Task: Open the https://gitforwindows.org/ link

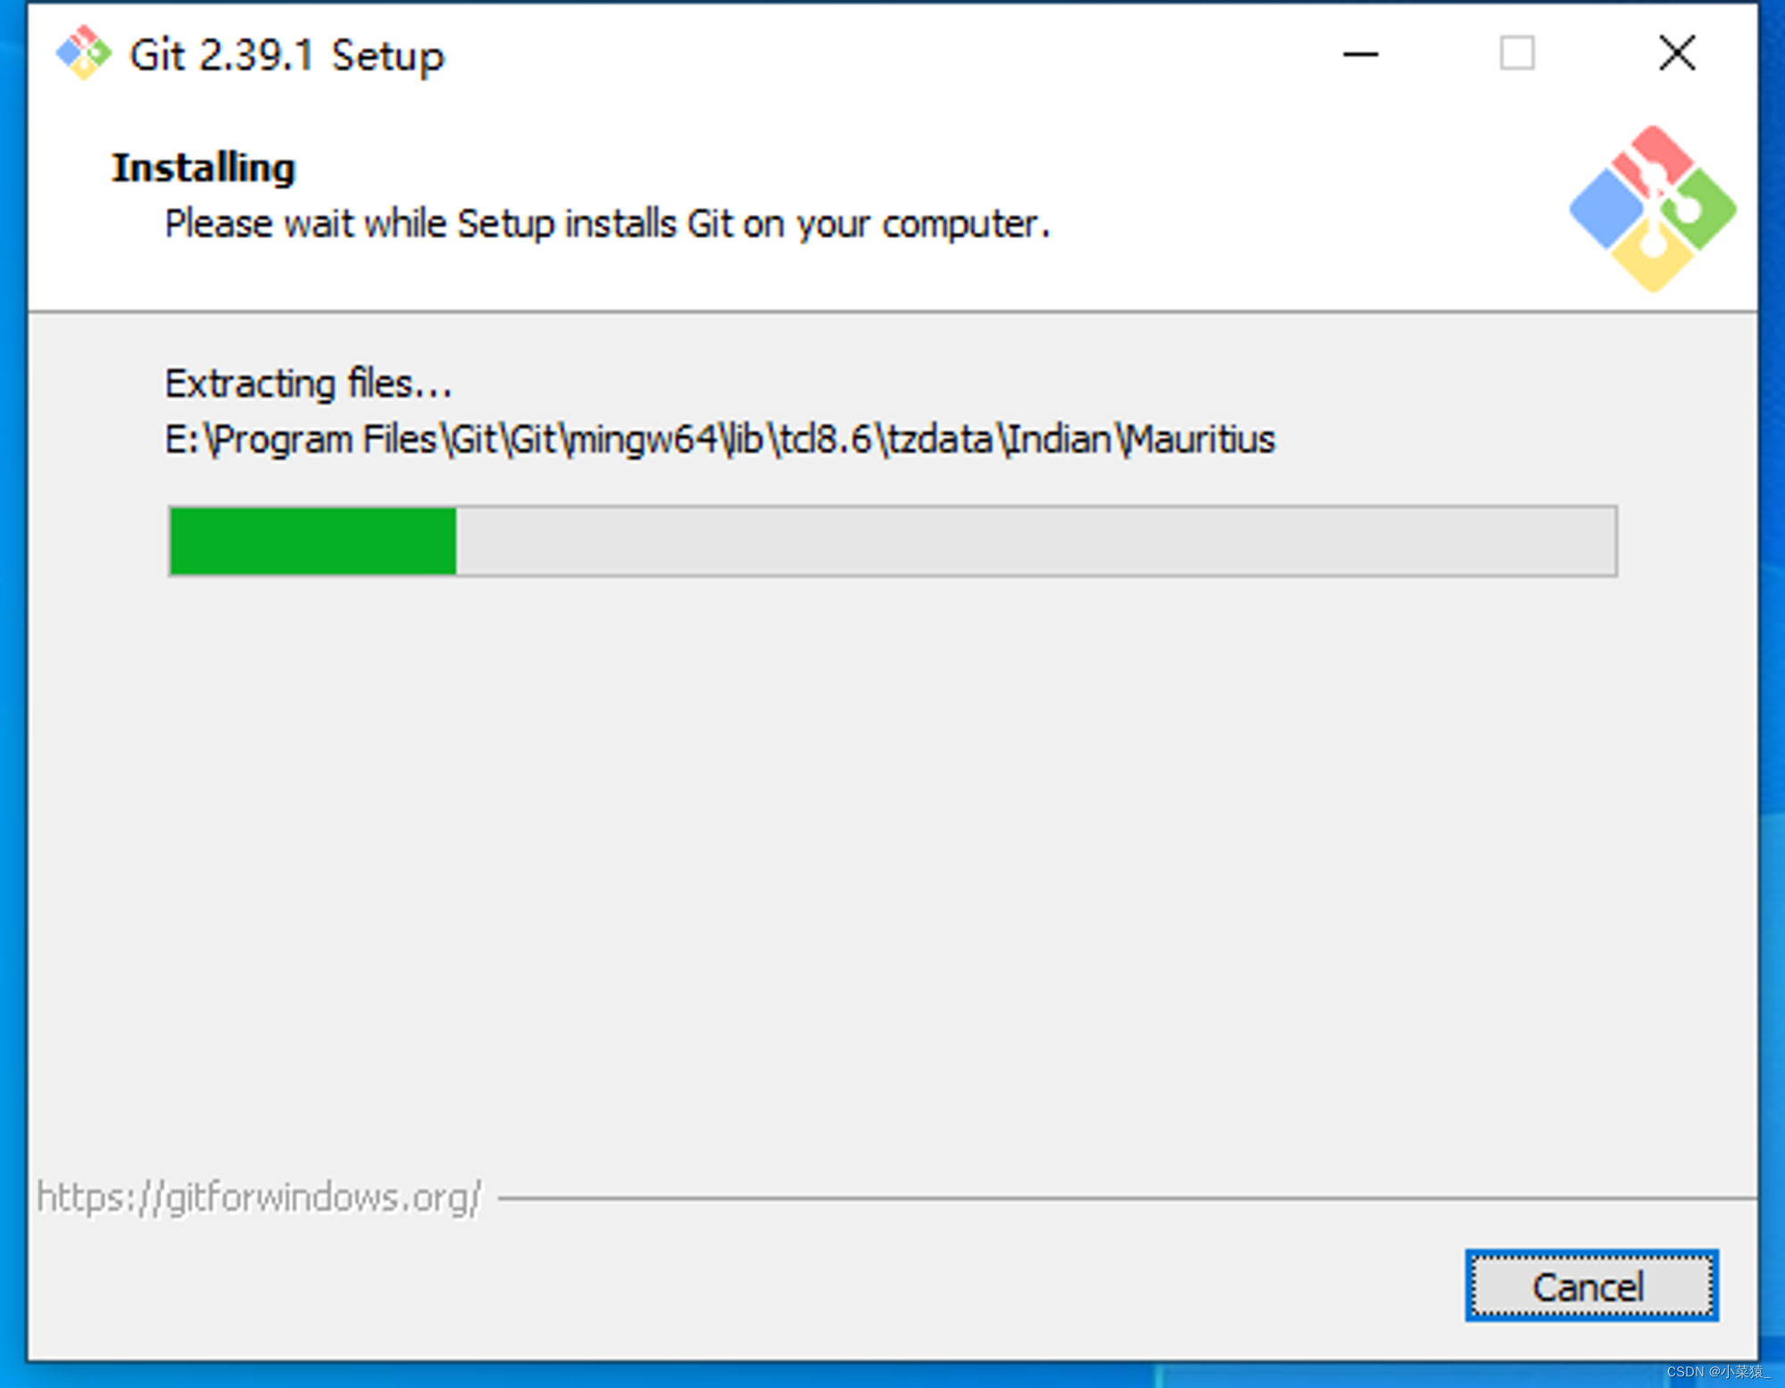Action: pyautogui.click(x=259, y=1197)
